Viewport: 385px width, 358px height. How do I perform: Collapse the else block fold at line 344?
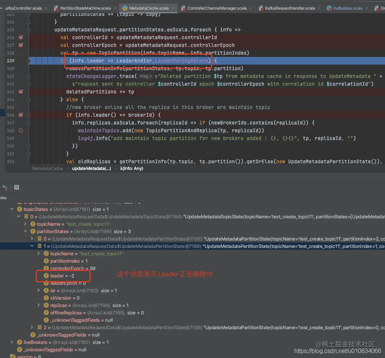tap(28, 99)
